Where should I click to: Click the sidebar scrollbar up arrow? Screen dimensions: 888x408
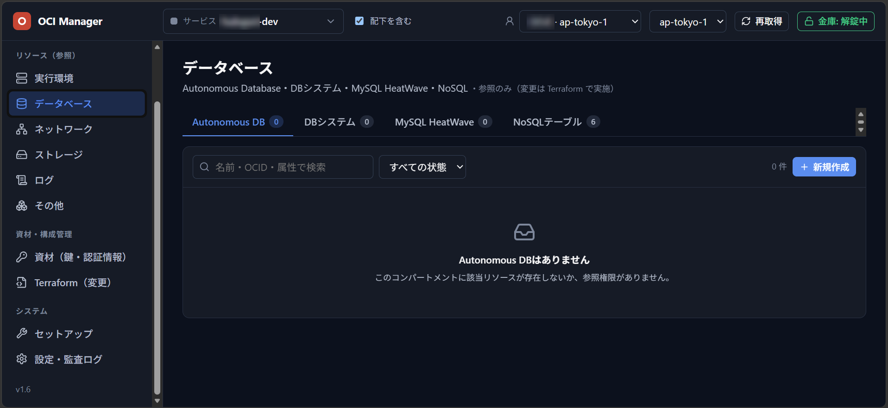[x=157, y=47]
